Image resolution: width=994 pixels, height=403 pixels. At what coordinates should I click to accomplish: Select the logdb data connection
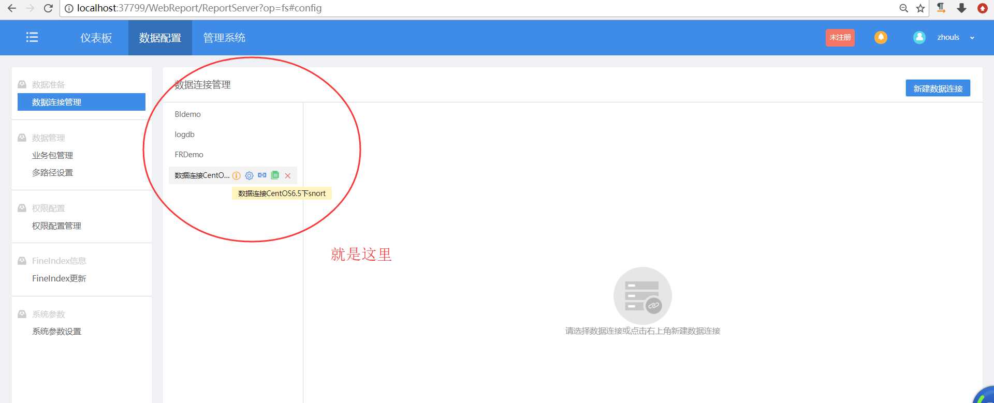coord(185,134)
